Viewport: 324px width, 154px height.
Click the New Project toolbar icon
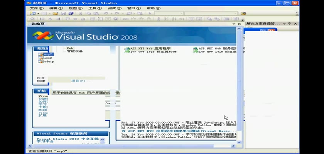click(32, 13)
